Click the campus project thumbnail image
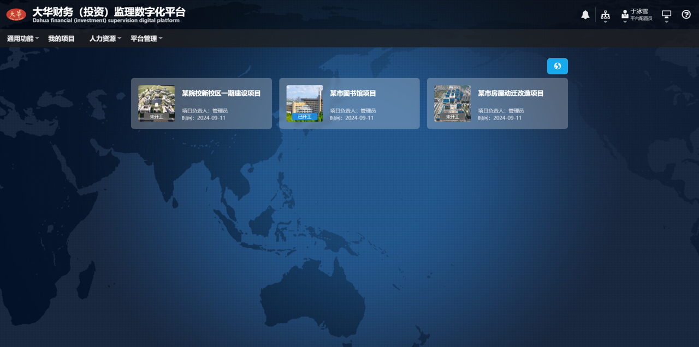Viewport: 699px width, 347px height. (156, 100)
